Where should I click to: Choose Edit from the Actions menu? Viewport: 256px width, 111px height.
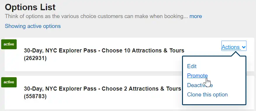point(192,66)
